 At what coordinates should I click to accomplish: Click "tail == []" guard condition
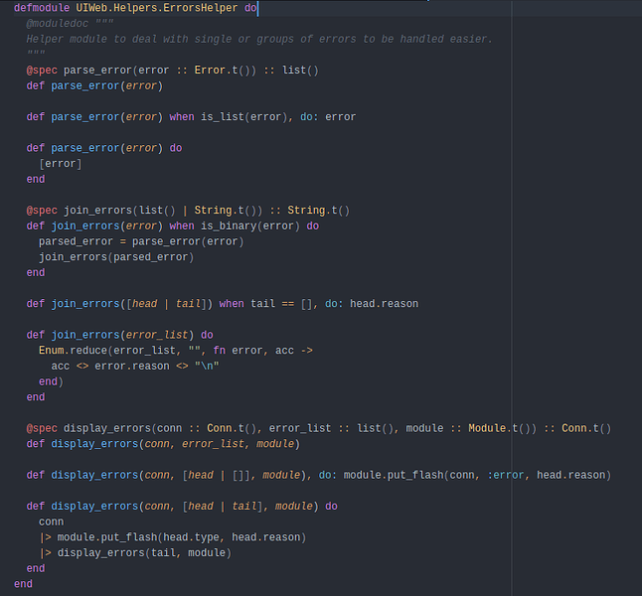point(281,303)
